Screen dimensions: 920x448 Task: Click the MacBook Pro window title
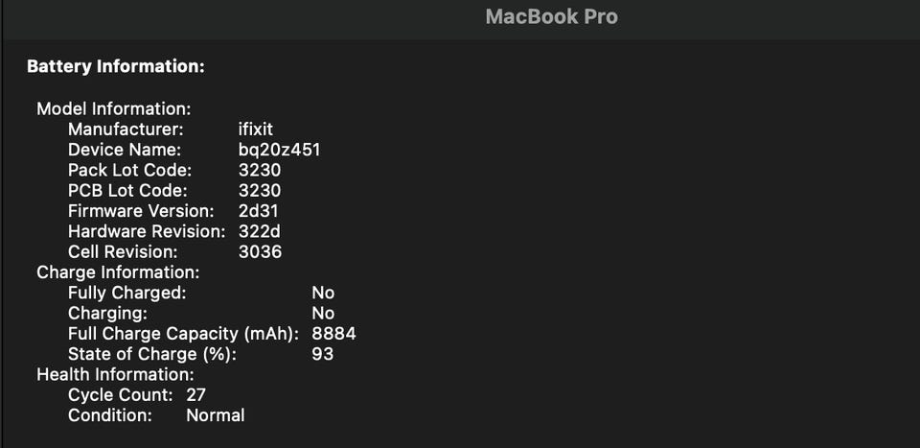coord(551,17)
